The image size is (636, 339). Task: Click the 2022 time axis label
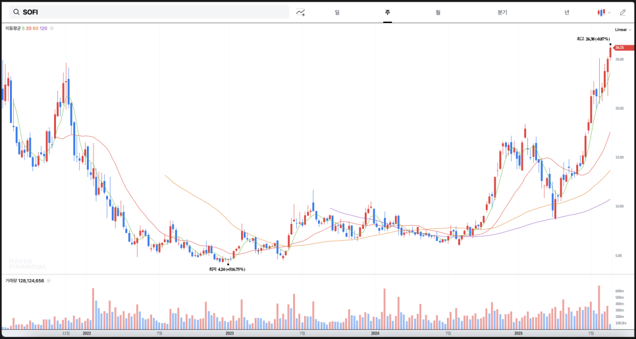pos(86,333)
